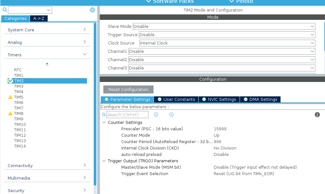The height and width of the screenshot is (194, 325).
Task: Switch to the NVIC Settings tab
Action: tap(219, 100)
